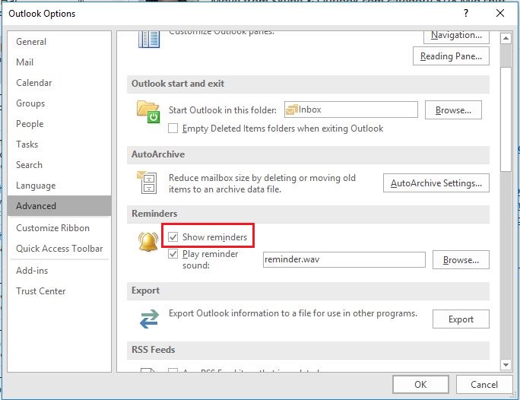This screenshot has width=520, height=400.
Task: Click the Outlook start and exit heading
Action: click(x=178, y=84)
